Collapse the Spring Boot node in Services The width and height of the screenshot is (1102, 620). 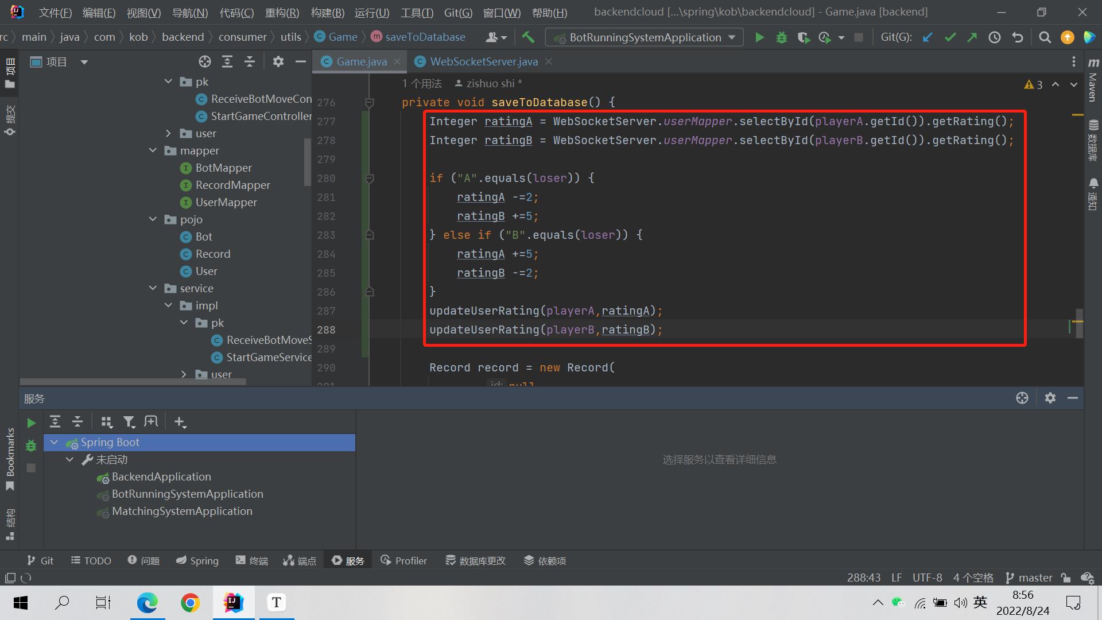tap(55, 442)
